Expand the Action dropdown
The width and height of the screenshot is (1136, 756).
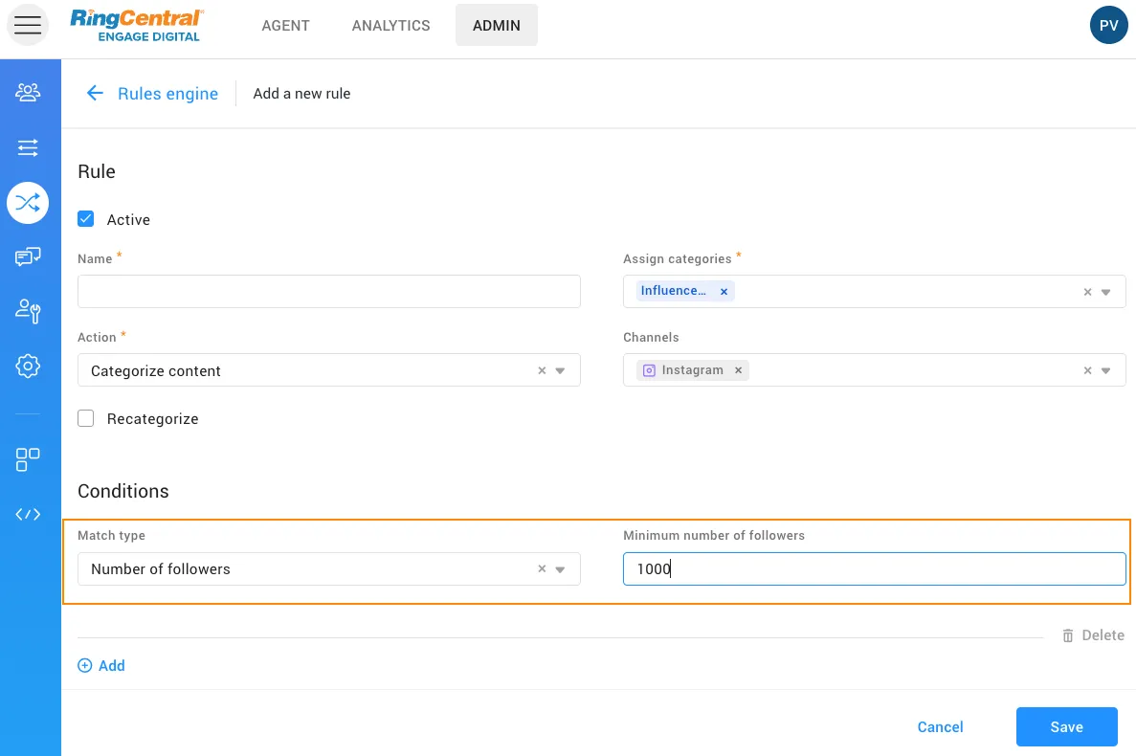click(x=561, y=370)
